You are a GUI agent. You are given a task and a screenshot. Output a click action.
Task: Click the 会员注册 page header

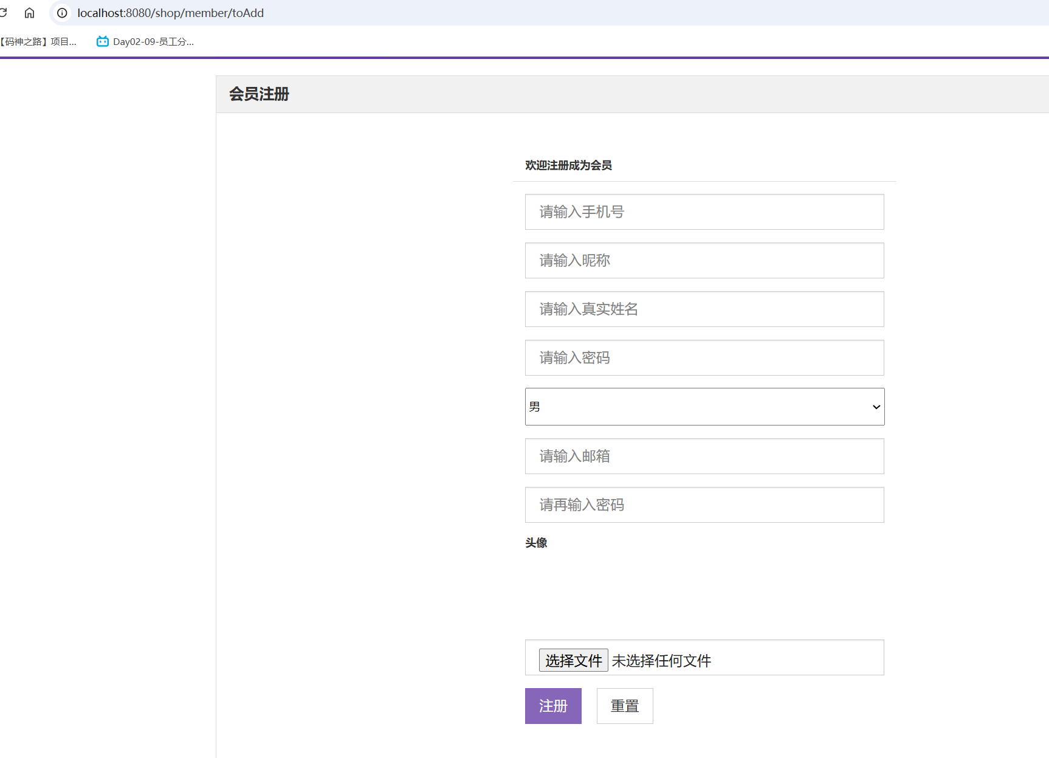click(259, 94)
